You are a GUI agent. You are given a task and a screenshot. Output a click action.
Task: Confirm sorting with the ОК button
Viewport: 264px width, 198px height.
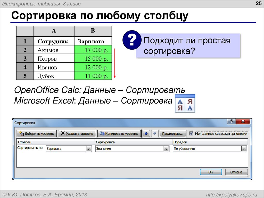[x=211, y=172]
